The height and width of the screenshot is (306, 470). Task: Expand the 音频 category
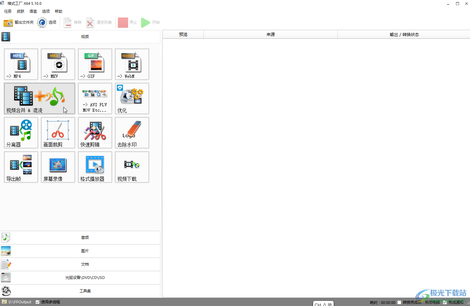(80, 237)
